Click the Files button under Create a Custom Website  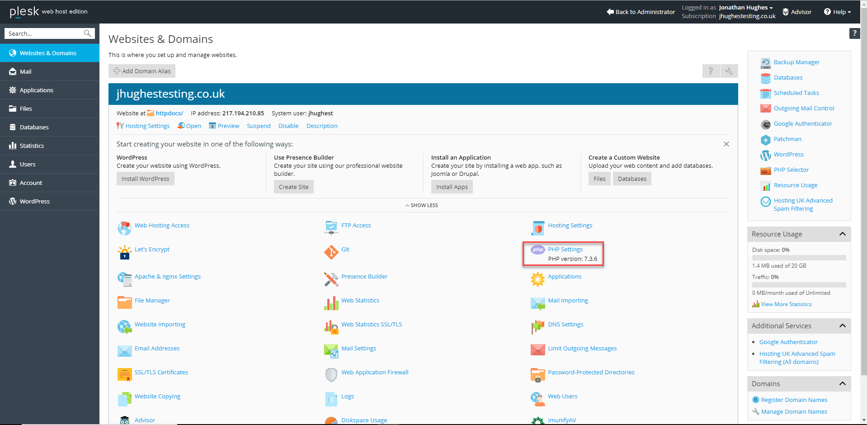(x=599, y=179)
